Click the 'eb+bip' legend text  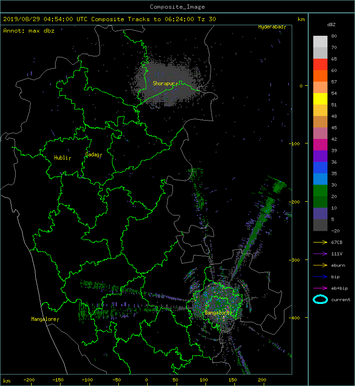point(339,288)
